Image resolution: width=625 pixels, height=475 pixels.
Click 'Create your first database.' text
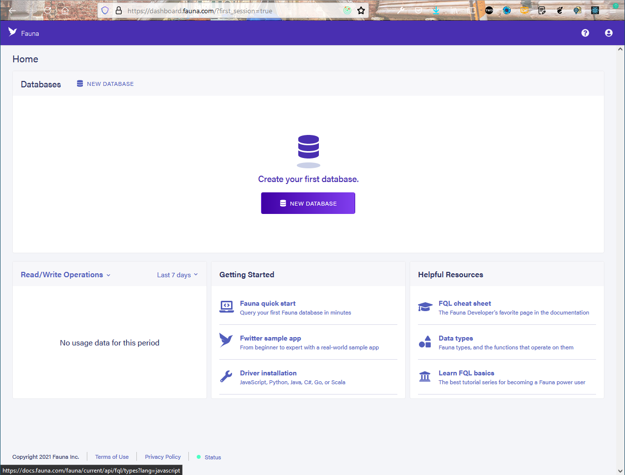point(309,179)
